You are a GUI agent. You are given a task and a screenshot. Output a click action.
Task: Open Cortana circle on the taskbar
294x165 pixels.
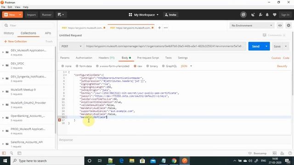(x=90, y=161)
